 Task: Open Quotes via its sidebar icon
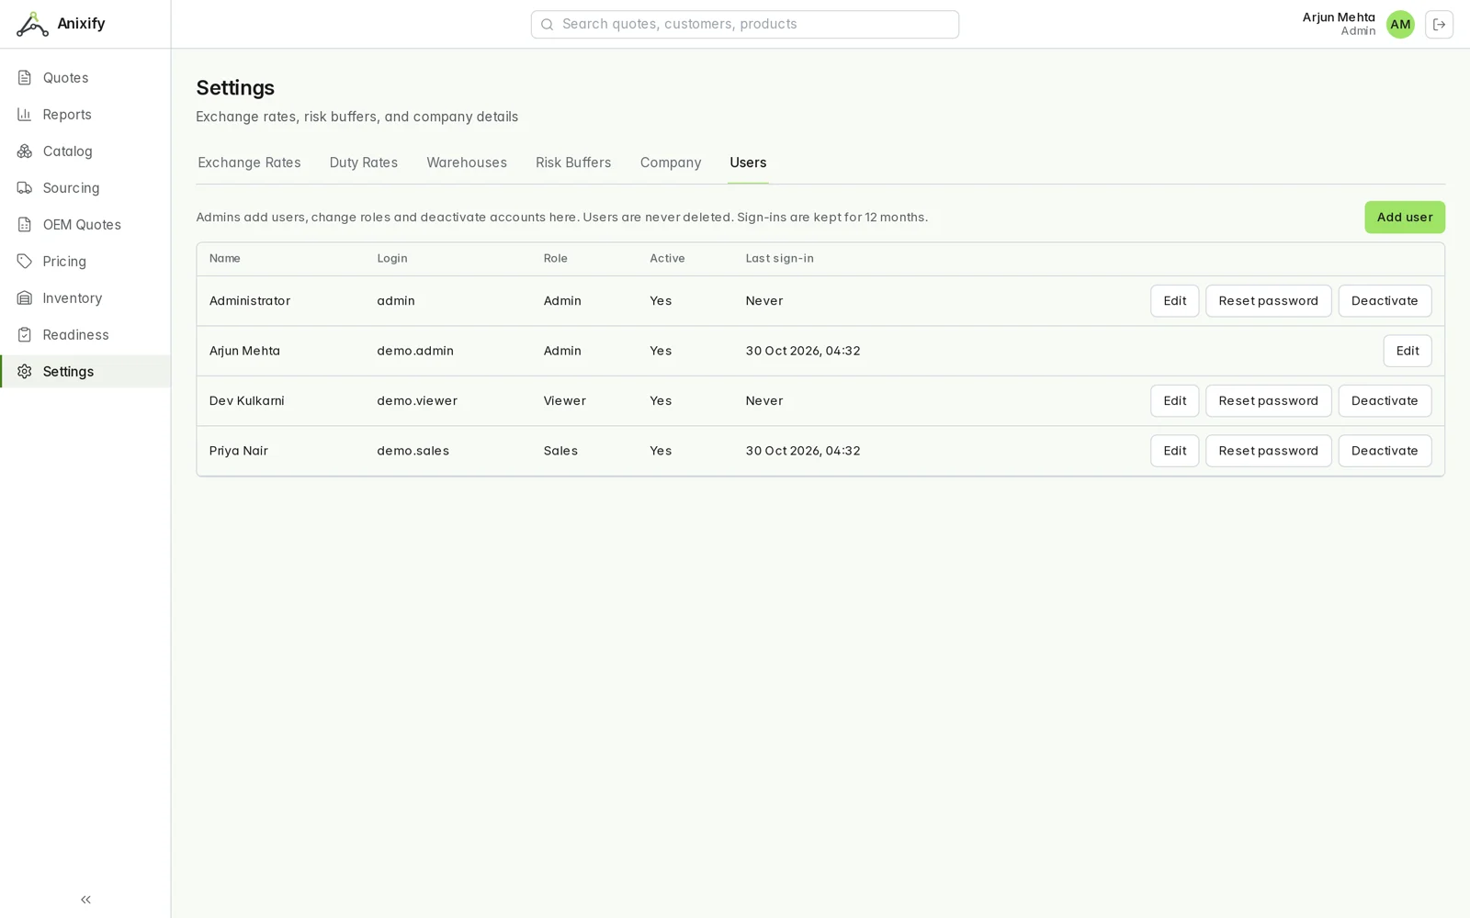point(25,78)
